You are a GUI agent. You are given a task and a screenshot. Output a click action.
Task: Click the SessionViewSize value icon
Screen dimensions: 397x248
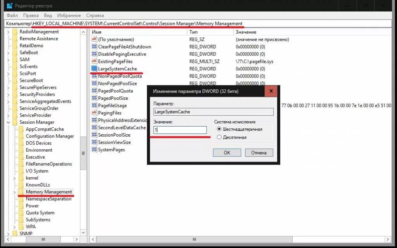pos(94,142)
